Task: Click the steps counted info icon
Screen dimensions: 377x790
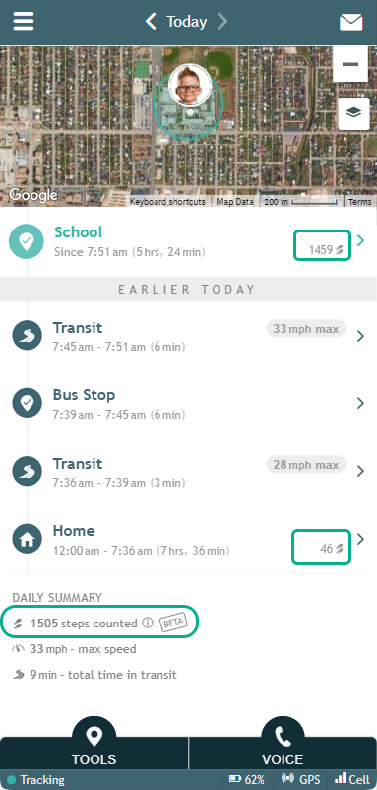Action: [x=147, y=624]
